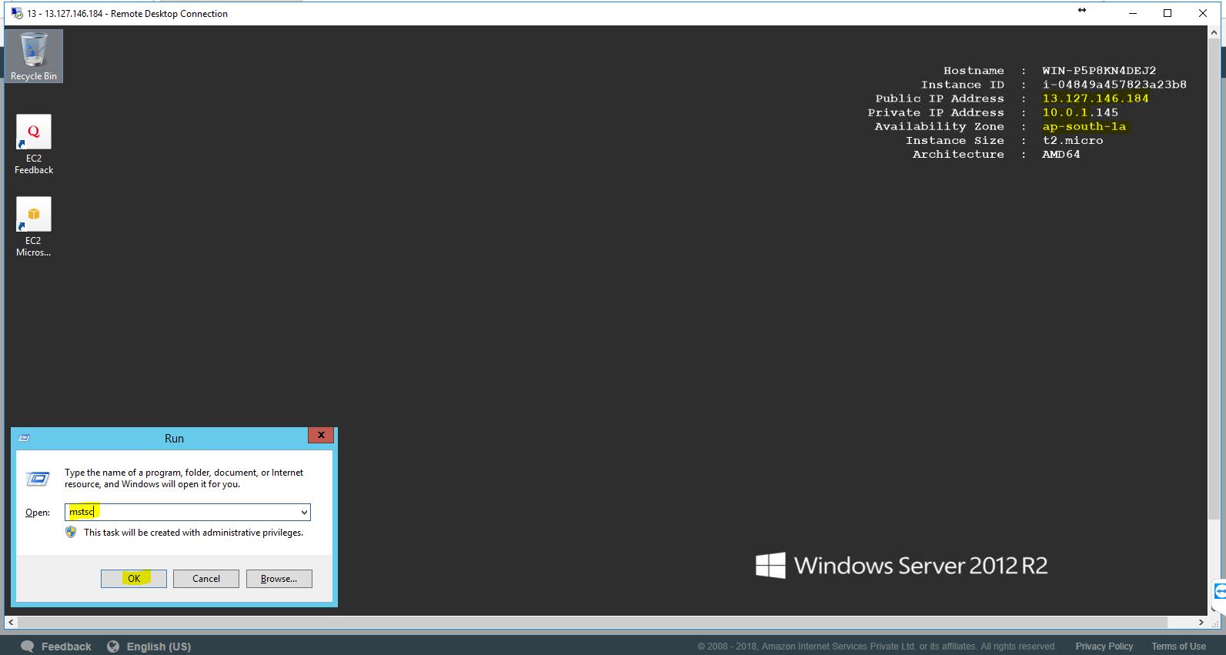Open the Recycle Bin desktop icon

[33, 55]
